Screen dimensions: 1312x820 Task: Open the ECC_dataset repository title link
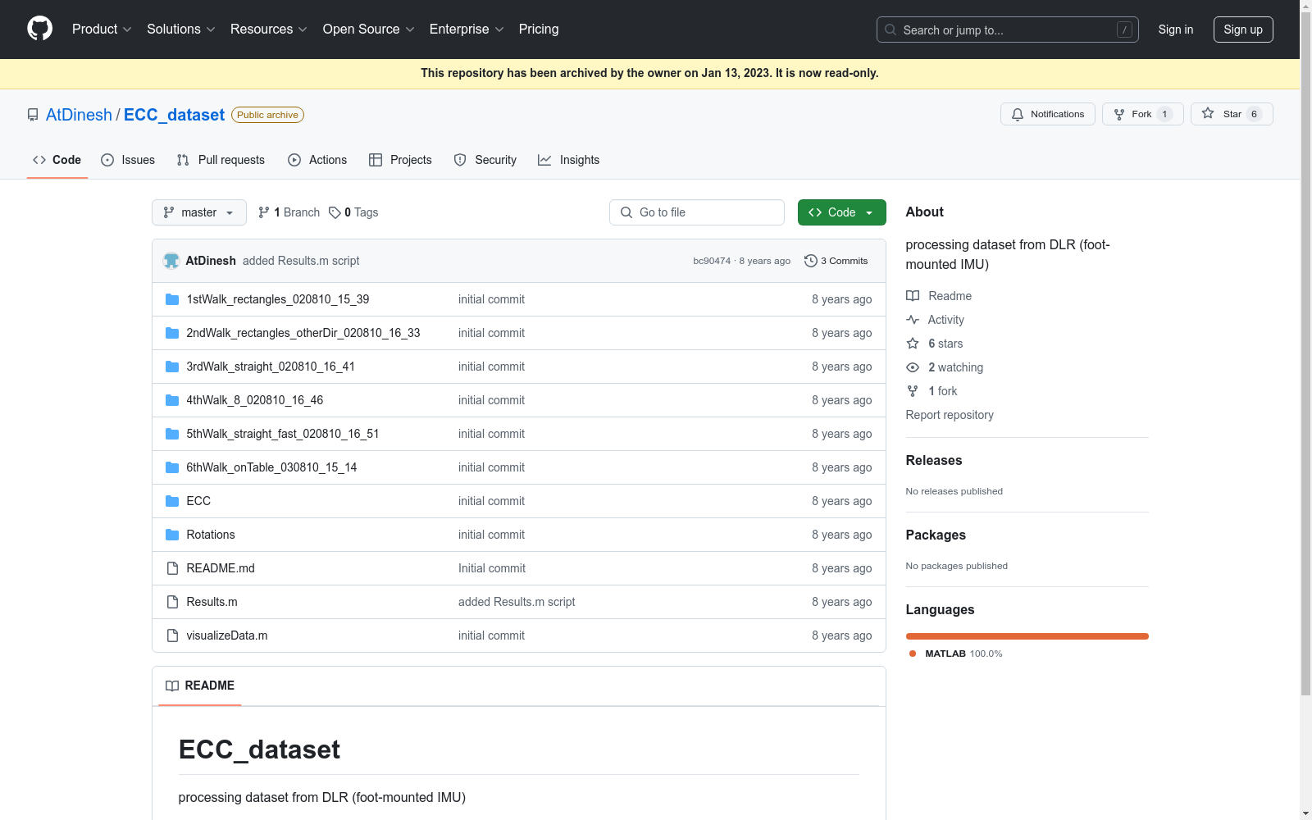174,115
